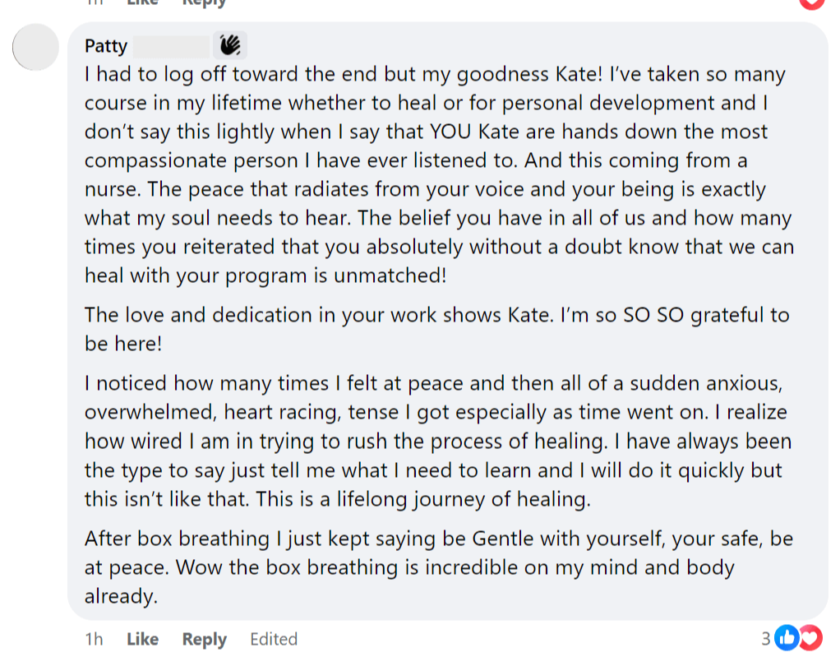Click the text "be here!" in the comment
The width and height of the screenshot is (840, 657).
click(123, 344)
